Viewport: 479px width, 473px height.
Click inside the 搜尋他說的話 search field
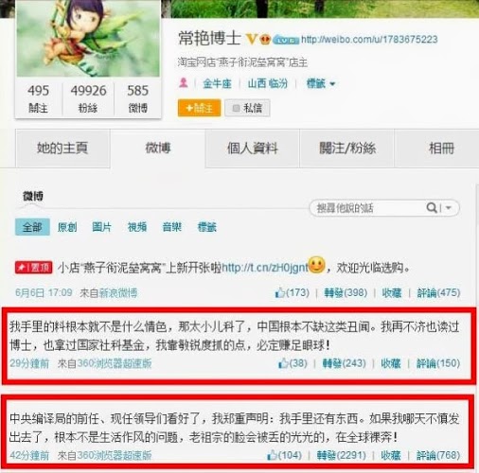pos(366,208)
